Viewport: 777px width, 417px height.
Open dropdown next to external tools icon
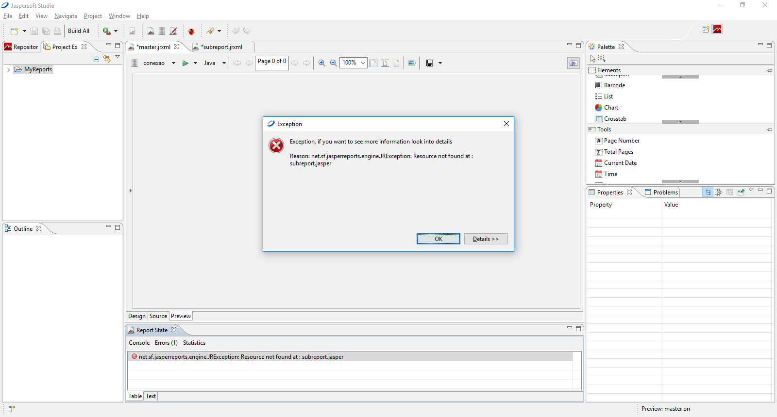[116, 31]
